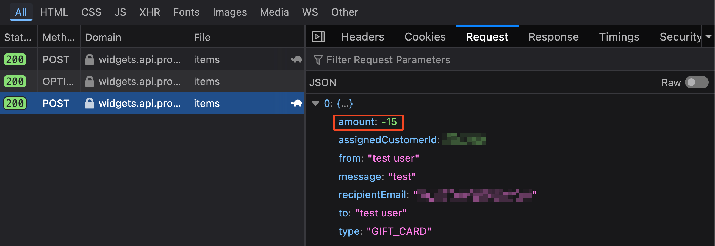The image size is (715, 246).
Task: Switch to the Cookies tab
Action: pyautogui.click(x=425, y=37)
